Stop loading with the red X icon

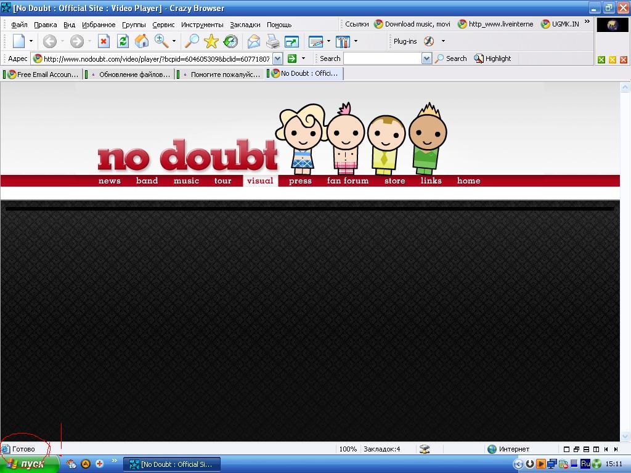pyautogui.click(x=104, y=41)
